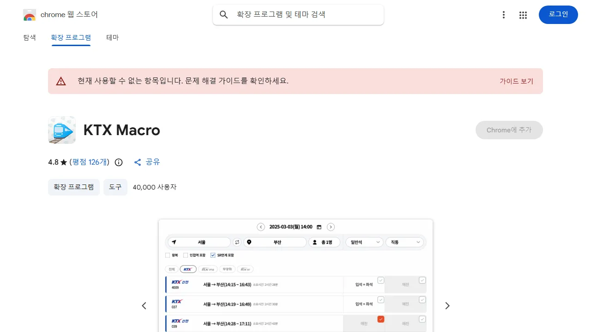Open the 일반석 seat class dropdown
This screenshot has height=332, width=591.
364,242
